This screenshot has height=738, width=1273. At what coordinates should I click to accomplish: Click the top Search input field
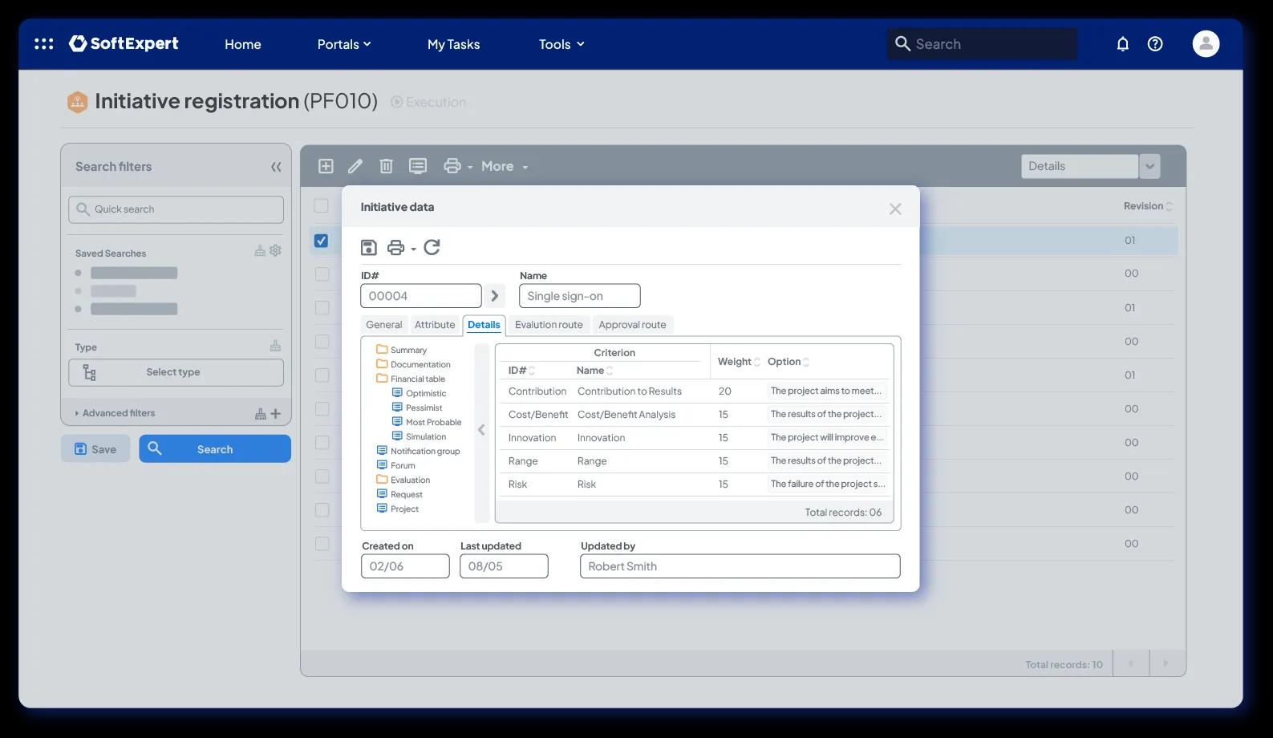tap(982, 44)
